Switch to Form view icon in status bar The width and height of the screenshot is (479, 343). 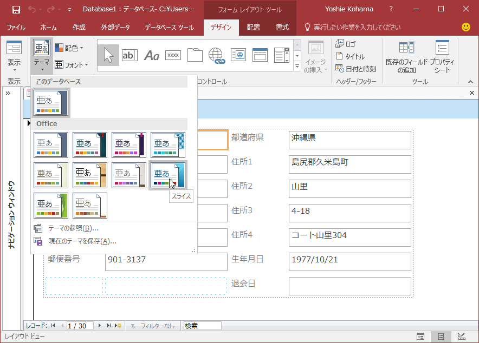coord(420,337)
